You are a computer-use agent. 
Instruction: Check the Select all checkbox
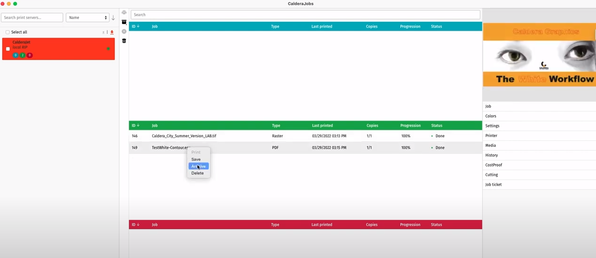[8, 32]
